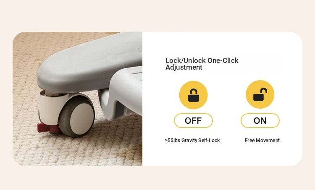Image resolution: width=315 pixels, height=190 pixels.
Task: Click the word Adjustment in the heading
Action: coord(184,68)
